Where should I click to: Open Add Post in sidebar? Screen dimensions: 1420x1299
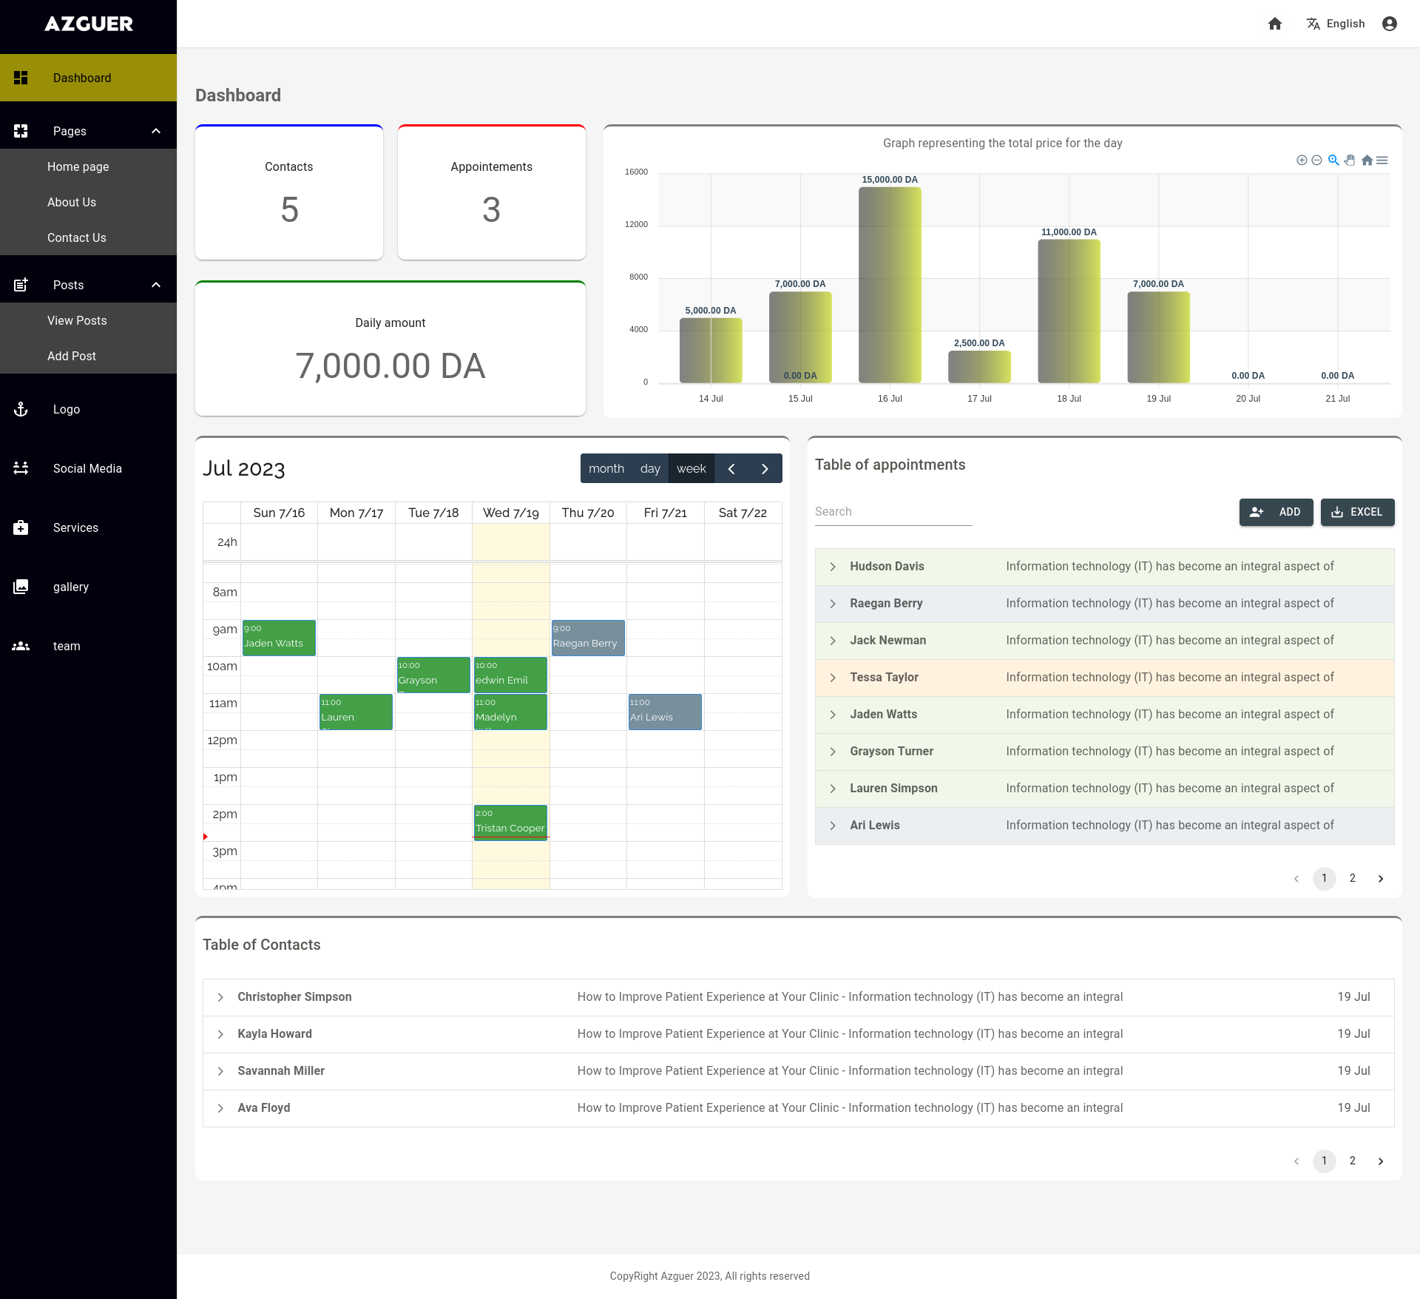(72, 356)
